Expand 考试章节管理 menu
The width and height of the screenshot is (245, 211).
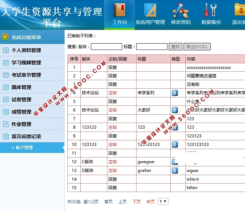(x=32, y=75)
